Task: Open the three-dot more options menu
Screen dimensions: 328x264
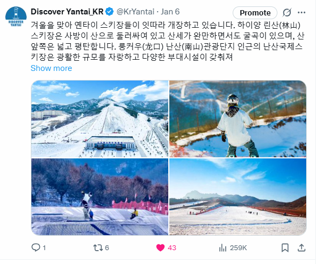Action: 301,13
